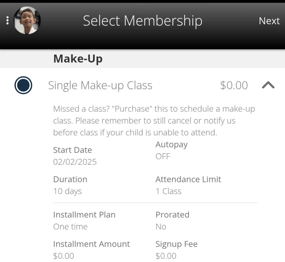Screen dimensions: 285x262
Task: Click the make-up class description text
Action: pyautogui.click(x=154, y=121)
